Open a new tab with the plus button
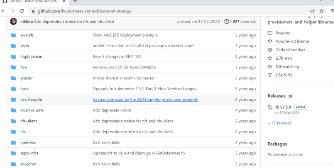The image size is (334, 168). pos(75,1)
